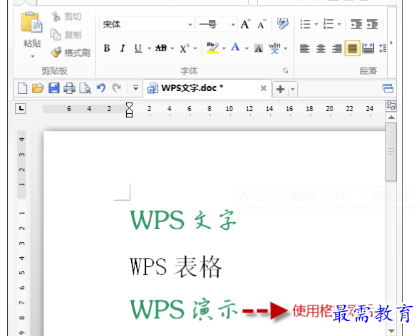Increase font size with the A+ icon
Screen dimensions: 419x336
pos(246,24)
